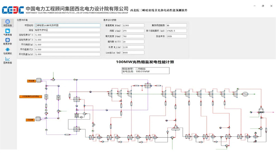The width and height of the screenshot is (276, 153).
Task: Select the deaerator tank in the diagram
Action: point(176,128)
